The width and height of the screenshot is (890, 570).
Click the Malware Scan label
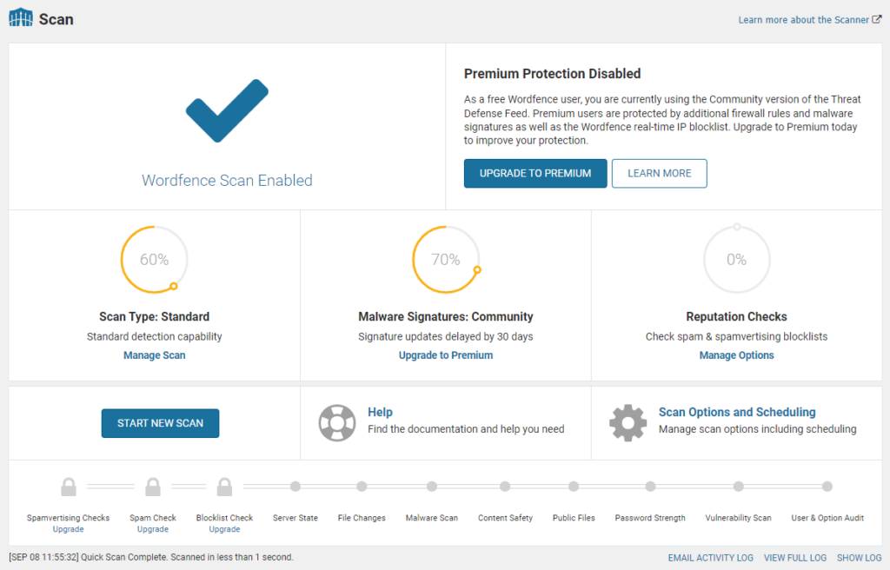[432, 518]
